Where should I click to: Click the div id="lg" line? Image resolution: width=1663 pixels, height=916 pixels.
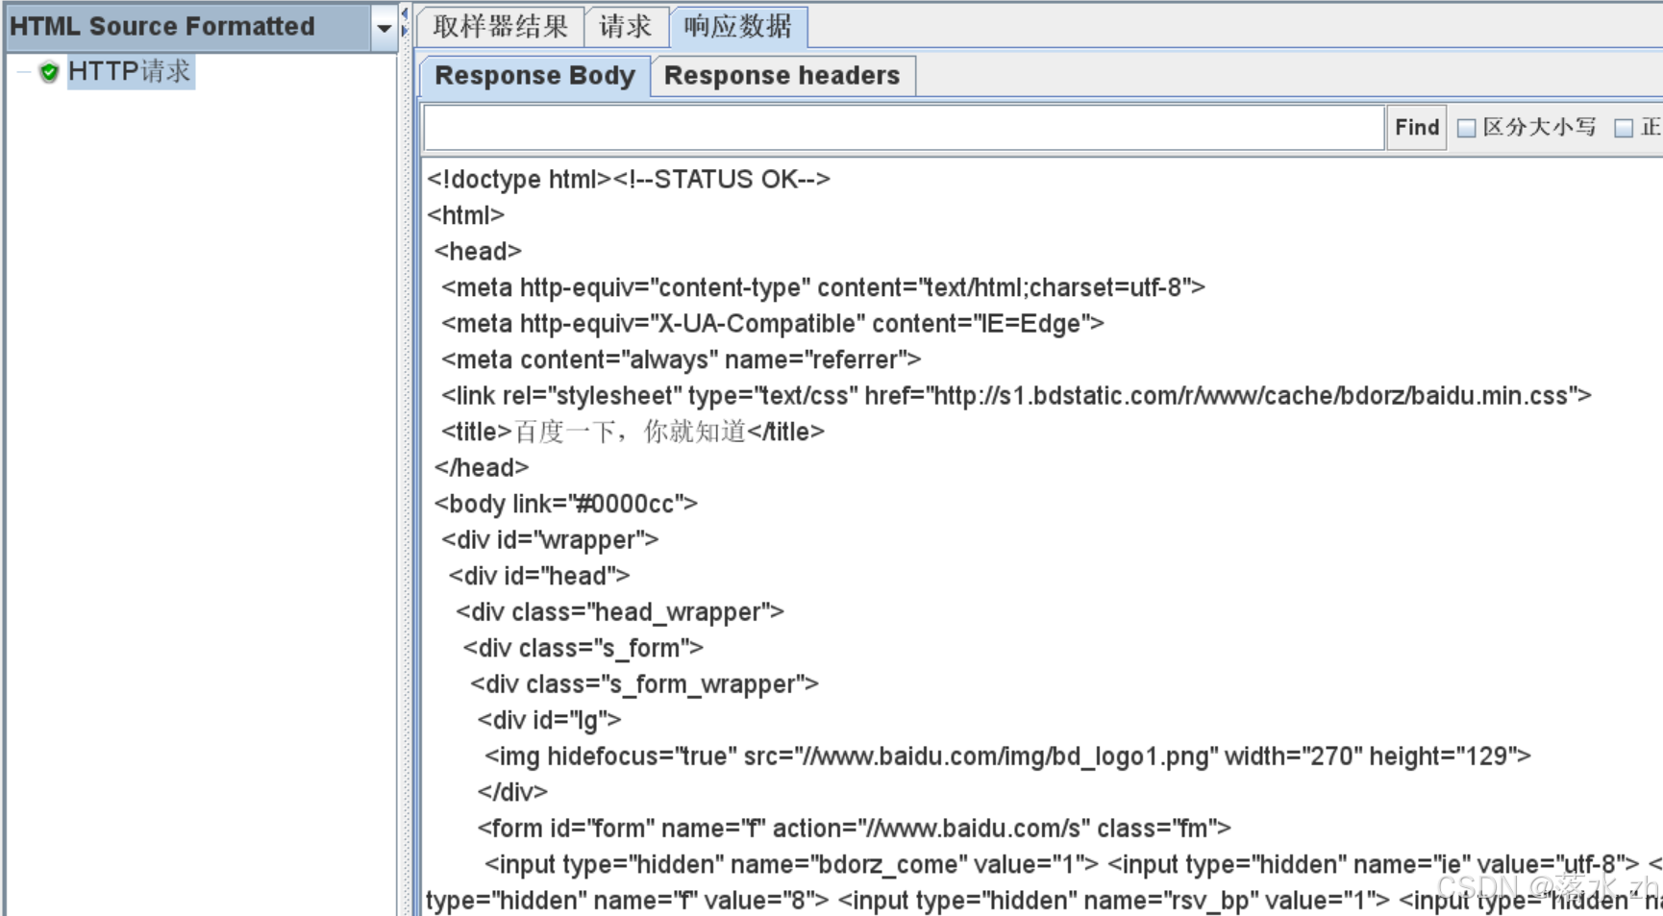coord(550,720)
